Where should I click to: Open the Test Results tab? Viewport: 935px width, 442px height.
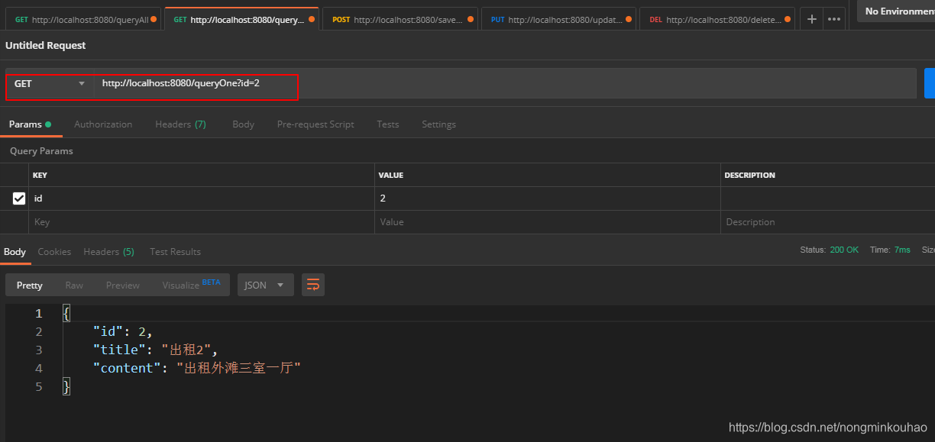175,251
